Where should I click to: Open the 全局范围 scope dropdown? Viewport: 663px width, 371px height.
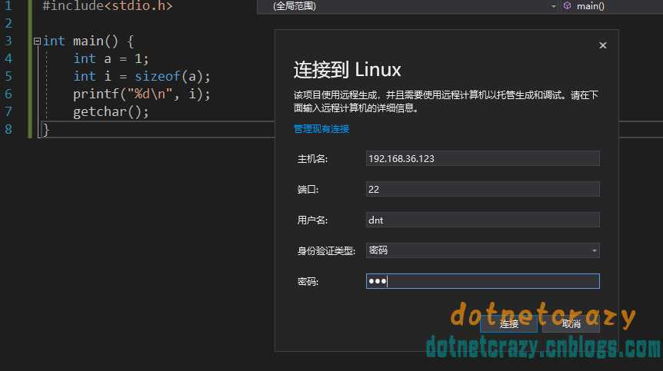click(x=408, y=6)
